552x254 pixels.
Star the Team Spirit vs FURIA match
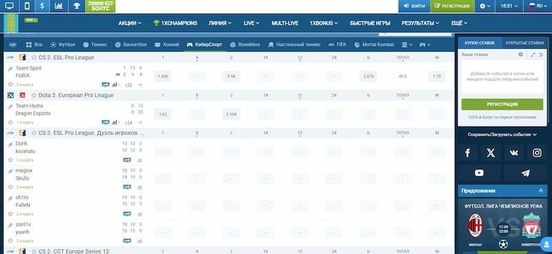(10, 84)
